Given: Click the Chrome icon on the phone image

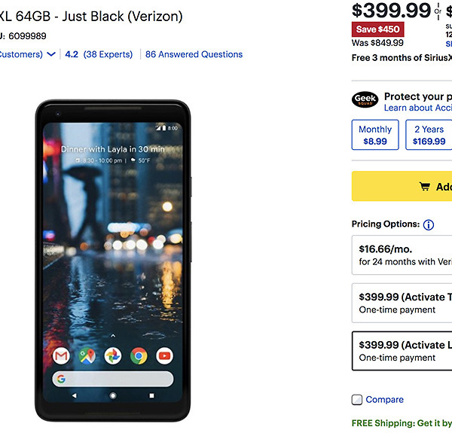Looking at the screenshot, I should [x=139, y=355].
